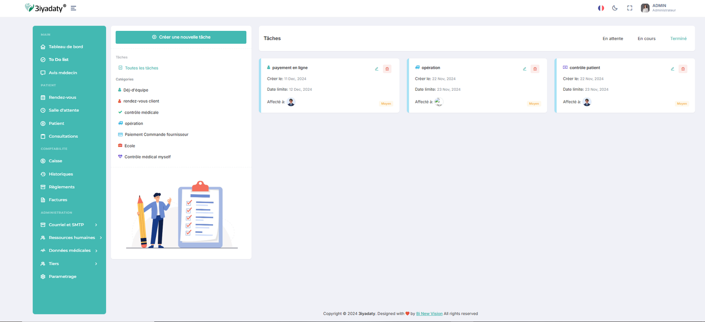Image resolution: width=705 pixels, height=322 pixels.
Task: Expand the Données médicales submenu
Action: (x=70, y=251)
